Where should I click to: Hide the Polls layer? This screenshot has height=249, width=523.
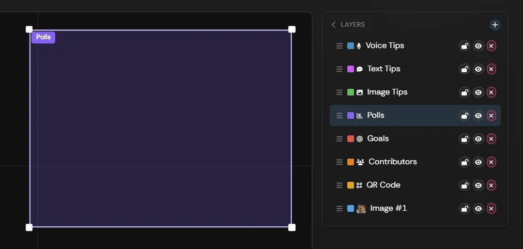479,116
